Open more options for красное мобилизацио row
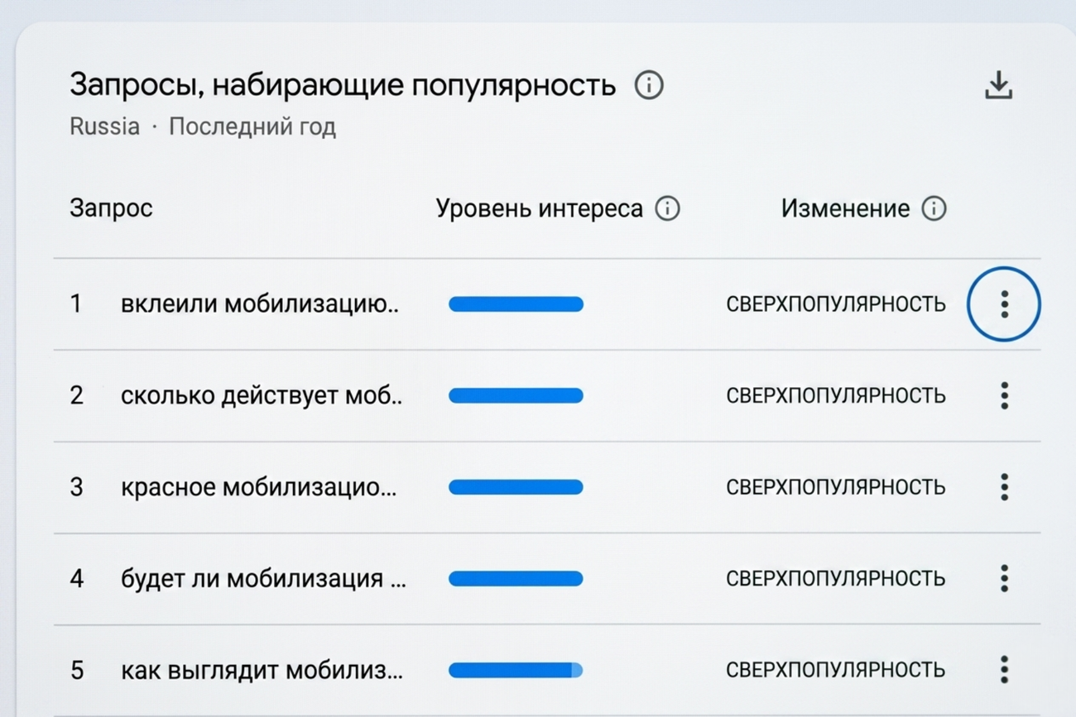The width and height of the screenshot is (1076, 717). click(x=1004, y=487)
